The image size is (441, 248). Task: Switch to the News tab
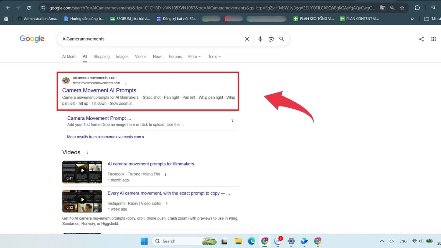[158, 57]
